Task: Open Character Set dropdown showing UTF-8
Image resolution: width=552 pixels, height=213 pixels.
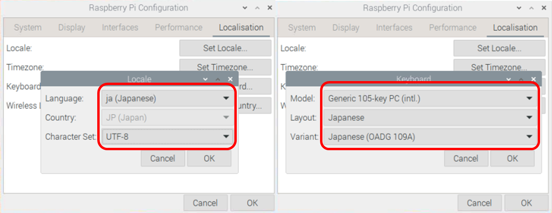Action: tap(167, 137)
